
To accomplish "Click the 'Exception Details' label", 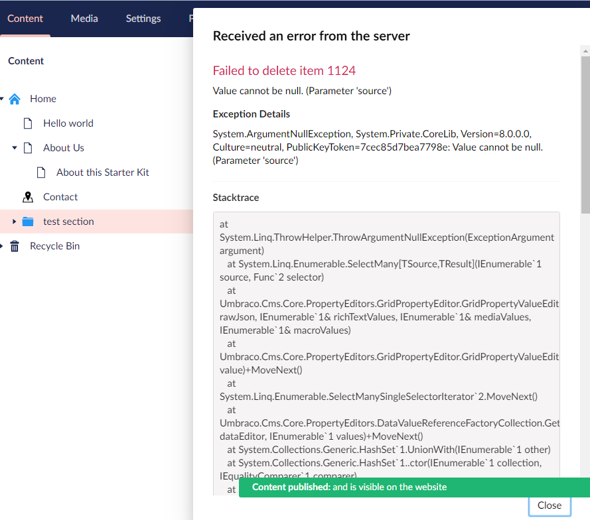I will tap(252, 114).
